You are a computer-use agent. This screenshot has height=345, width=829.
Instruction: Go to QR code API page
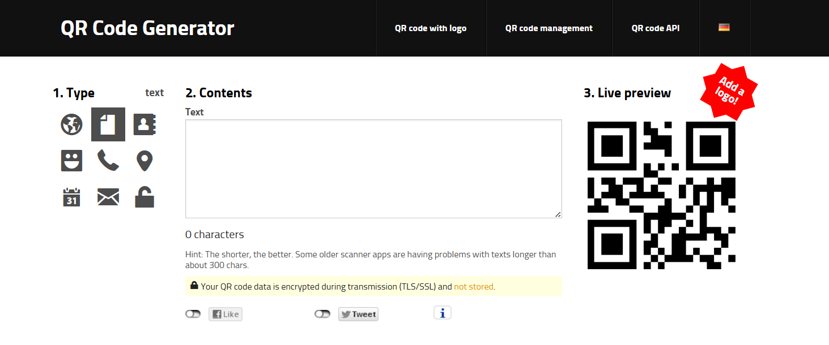click(656, 28)
